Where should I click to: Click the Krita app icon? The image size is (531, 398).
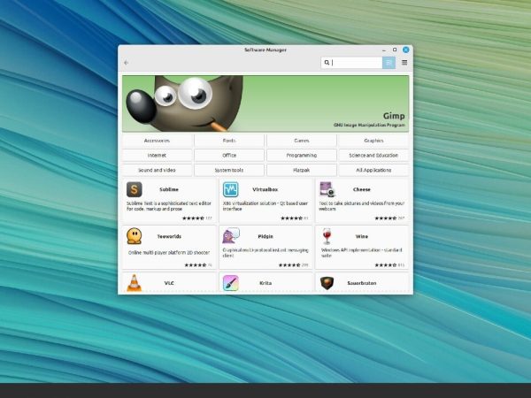(231, 283)
